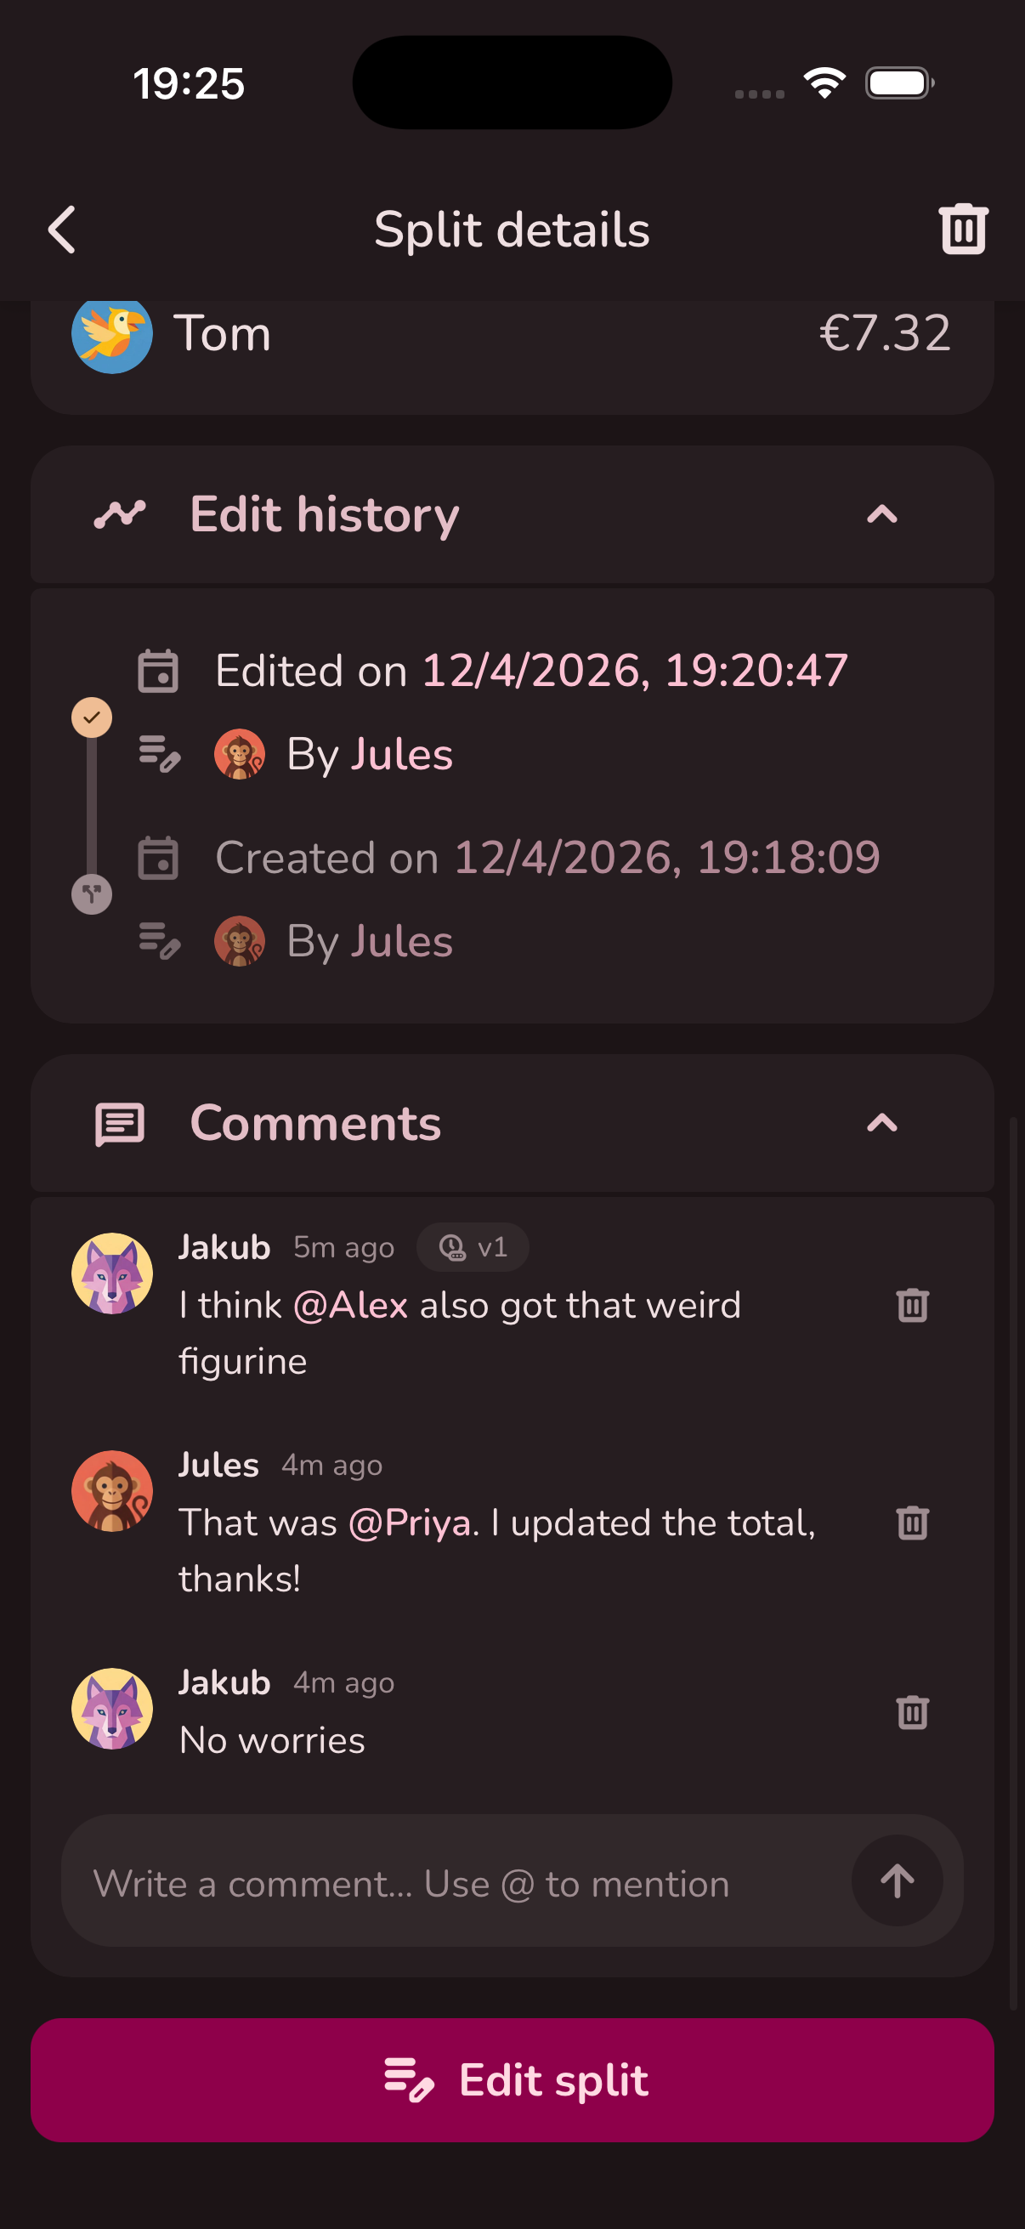
Task: Send the comment using the arrow icon
Action: (897, 1881)
